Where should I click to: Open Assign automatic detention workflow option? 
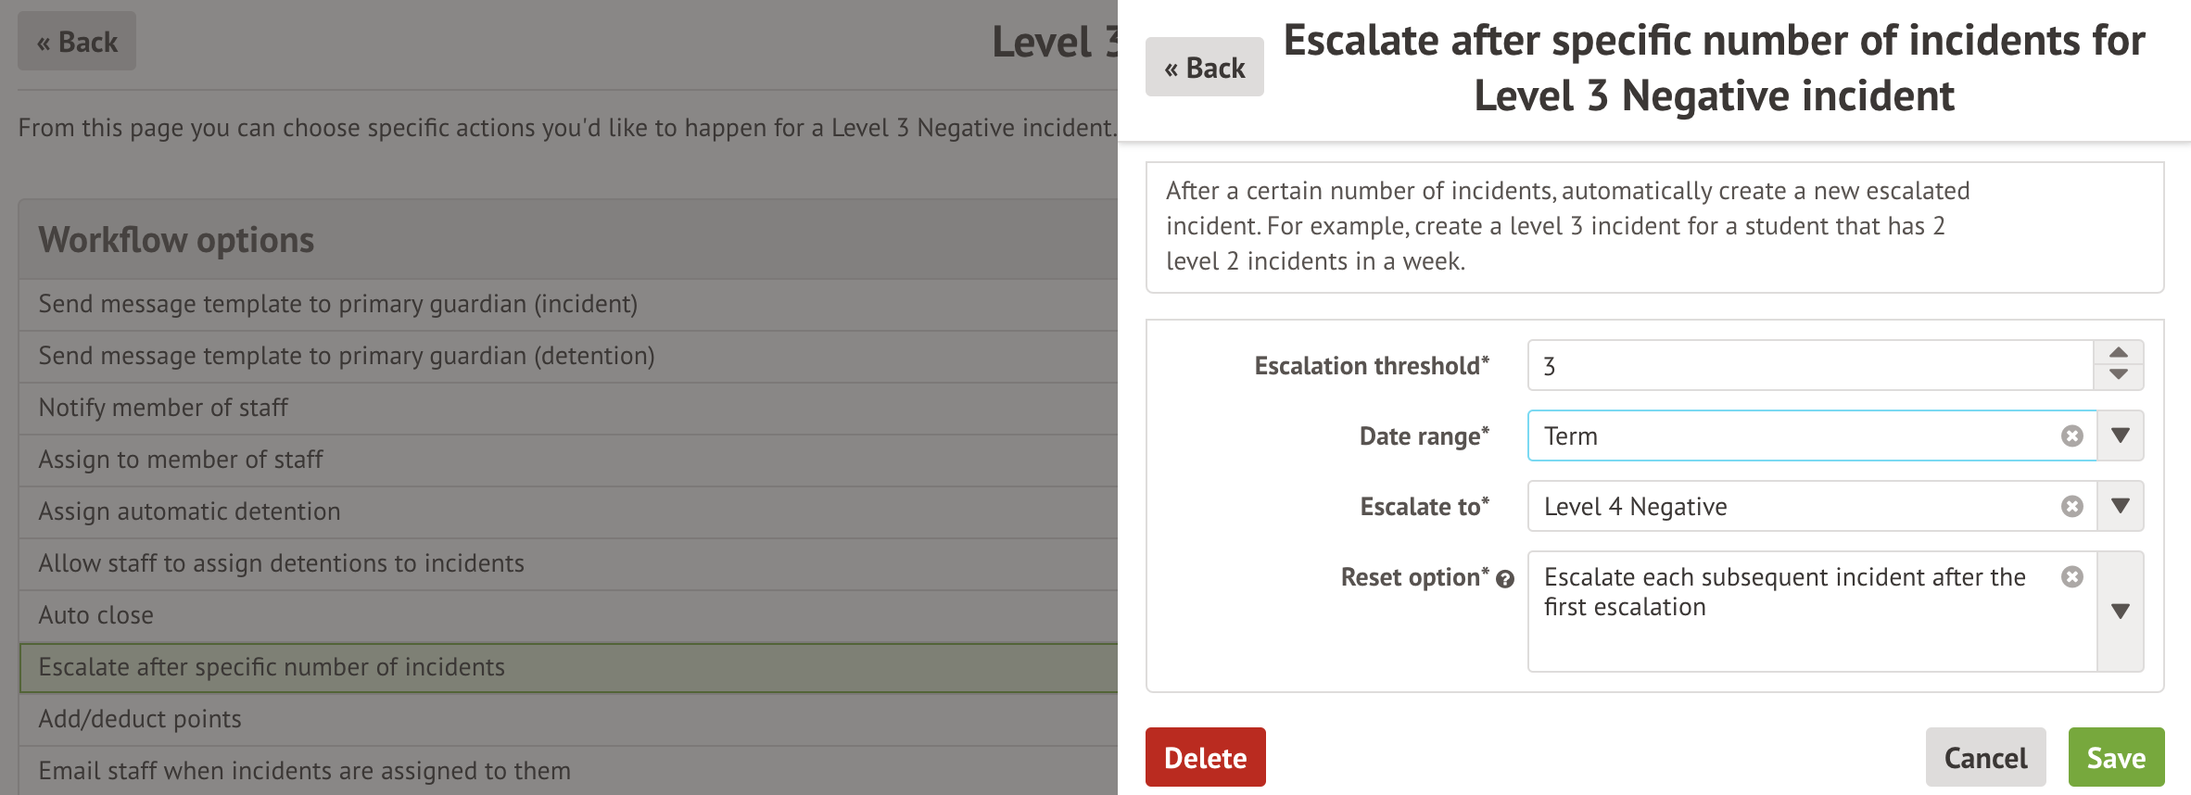pos(189,511)
